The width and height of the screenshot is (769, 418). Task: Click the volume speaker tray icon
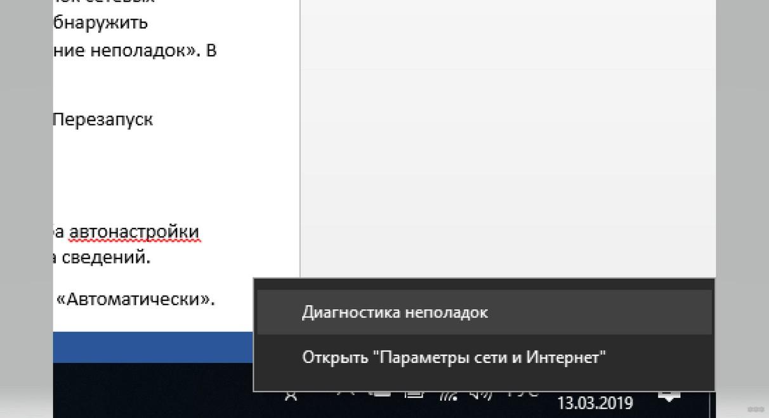(482, 395)
